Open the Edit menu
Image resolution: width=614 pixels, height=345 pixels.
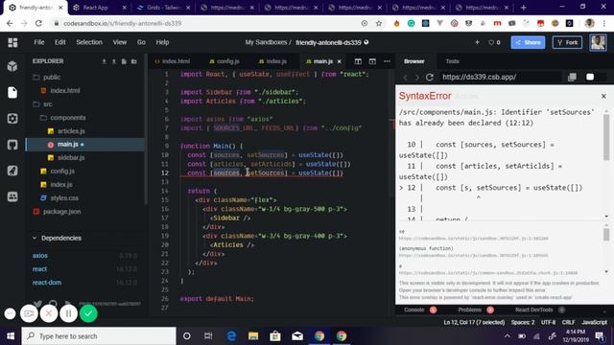(59, 42)
